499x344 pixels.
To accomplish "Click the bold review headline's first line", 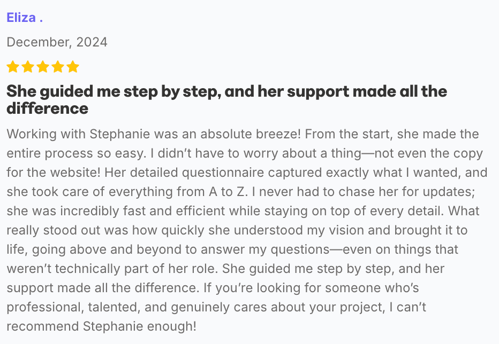I will (x=226, y=91).
